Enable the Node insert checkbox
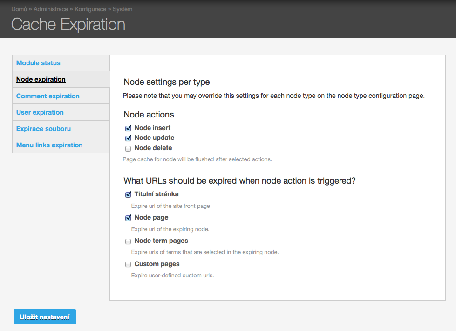456x331 pixels. (x=128, y=128)
